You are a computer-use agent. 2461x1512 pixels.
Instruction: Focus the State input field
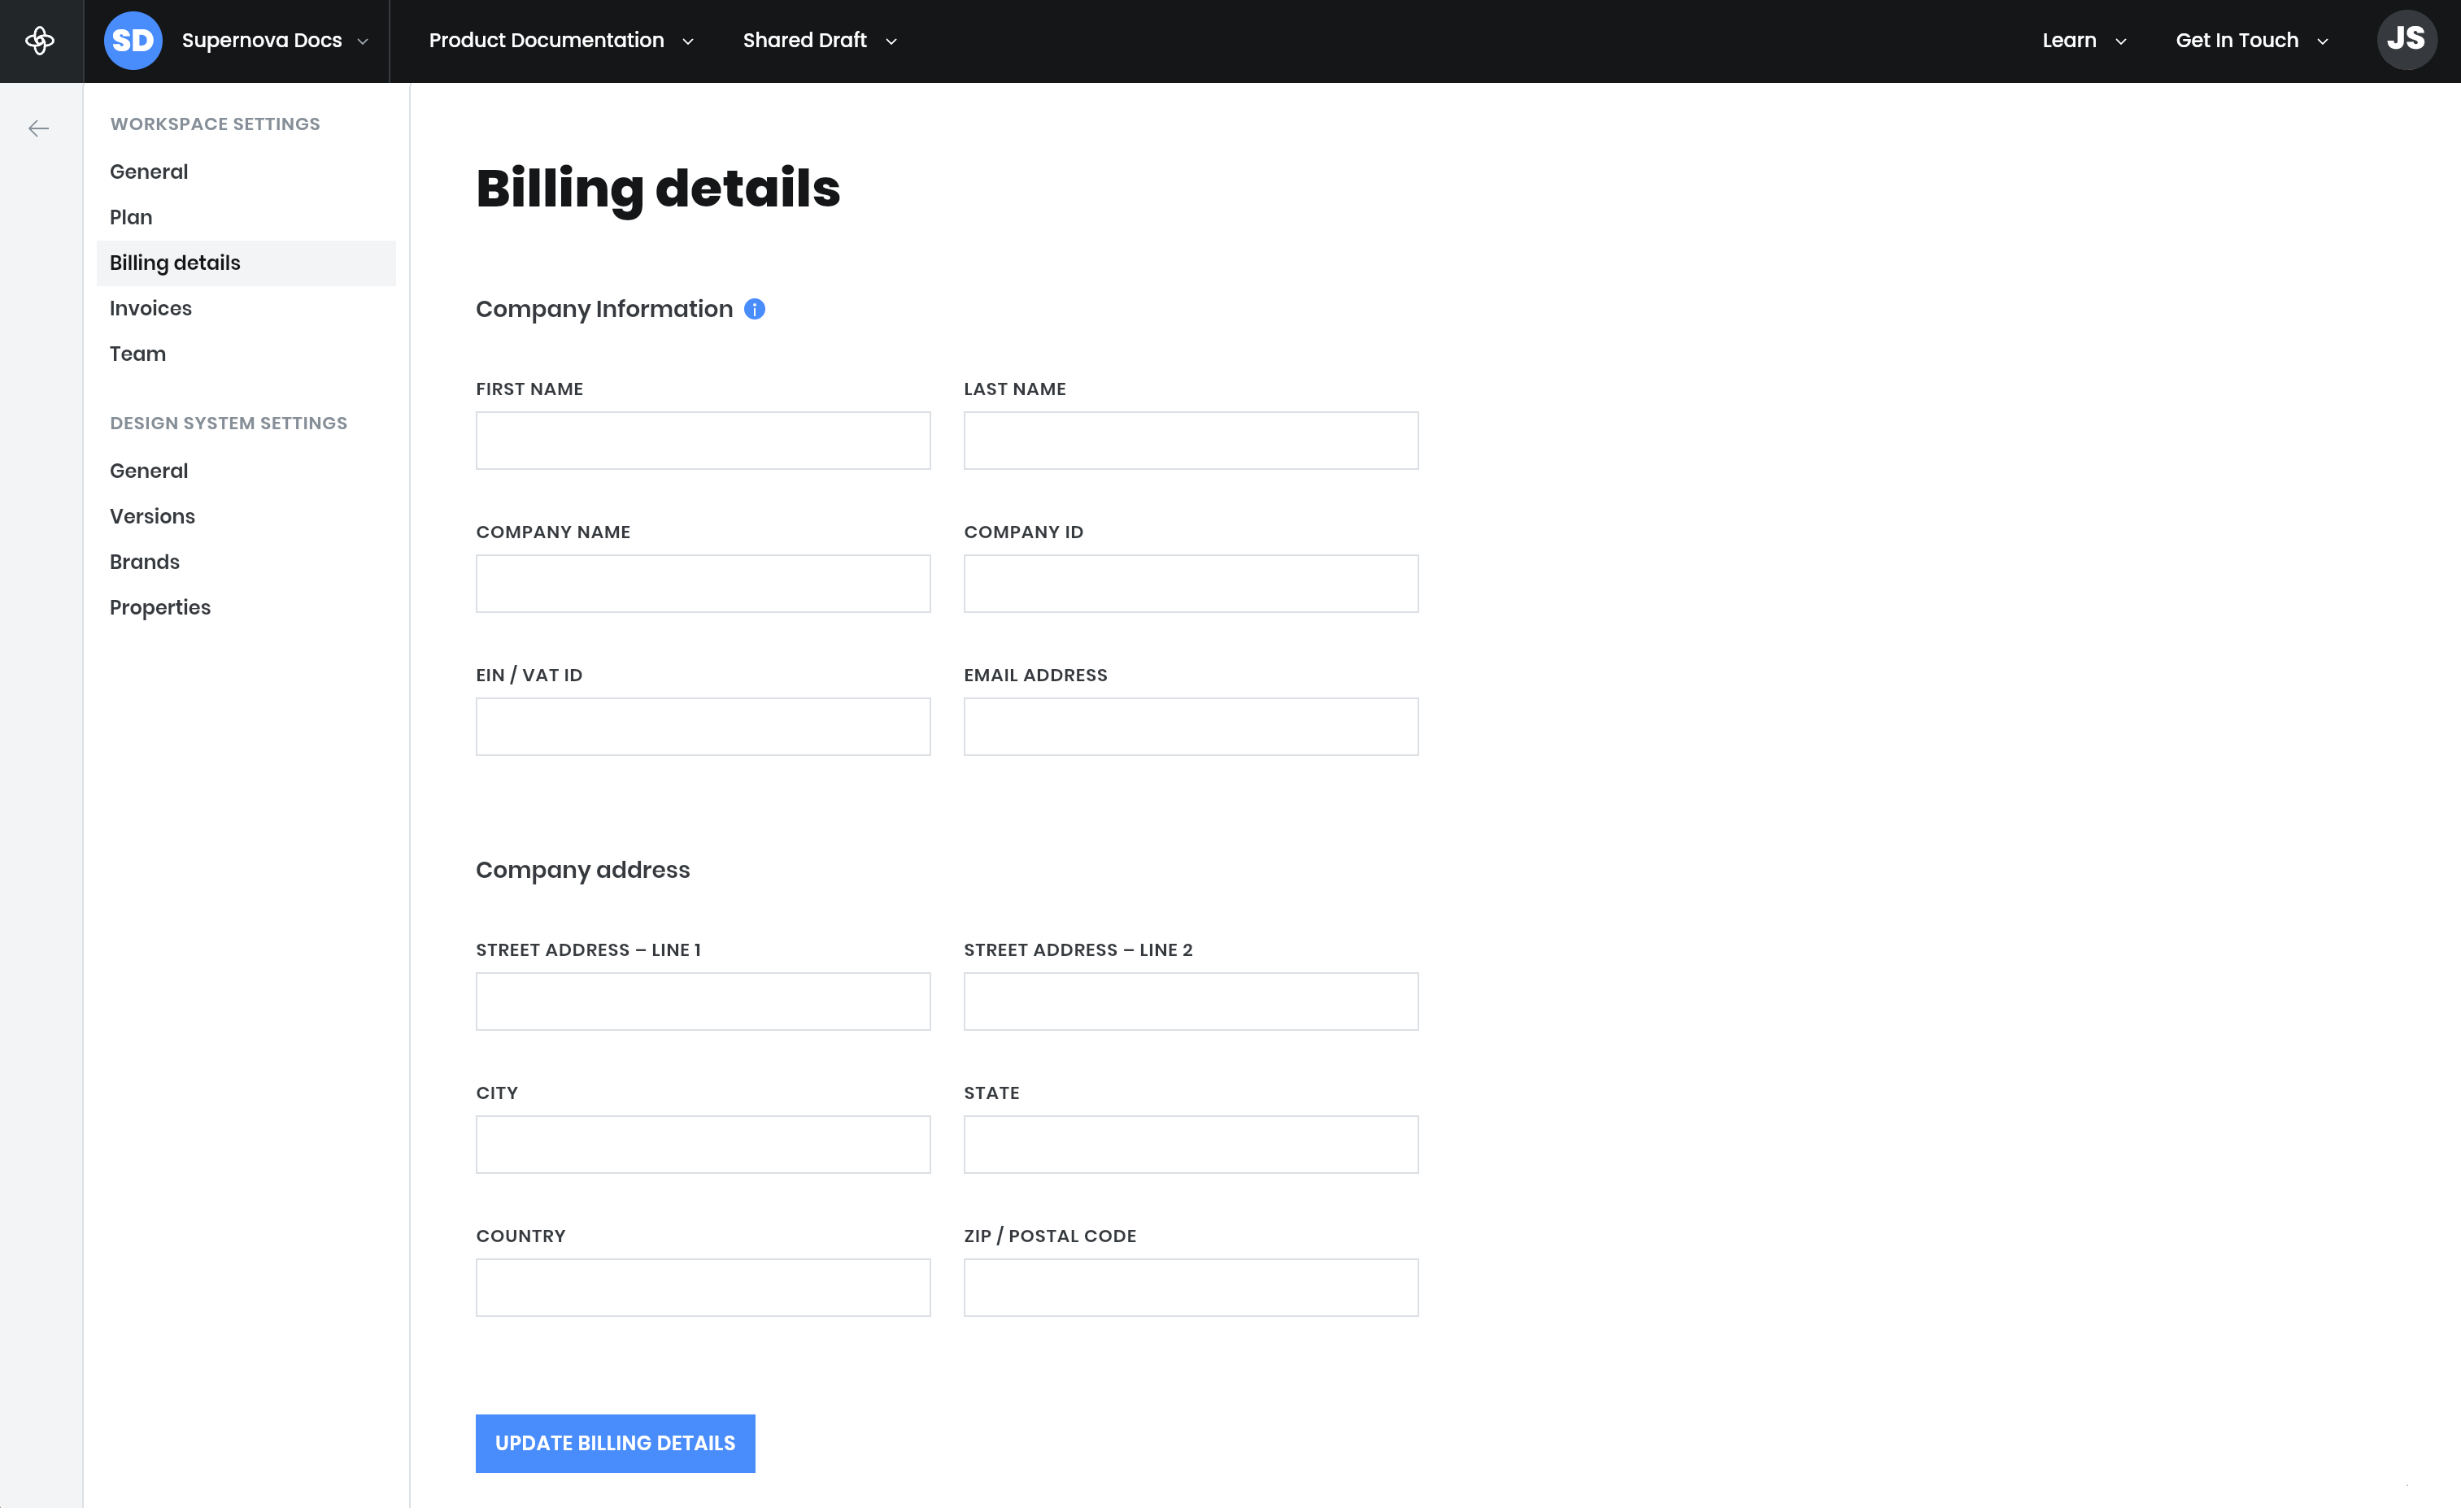(1191, 1144)
